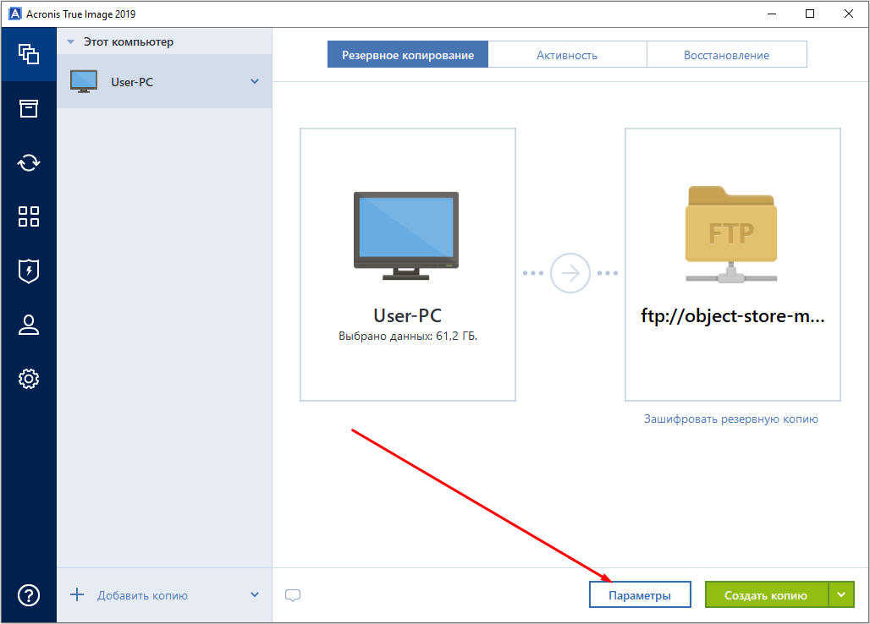Switch to the 'Восстановление' tab
This screenshot has width=870, height=624.
click(727, 55)
